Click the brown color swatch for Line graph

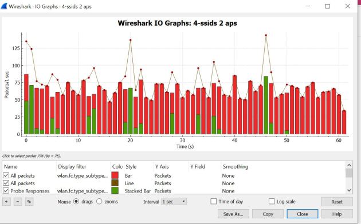[115, 183]
